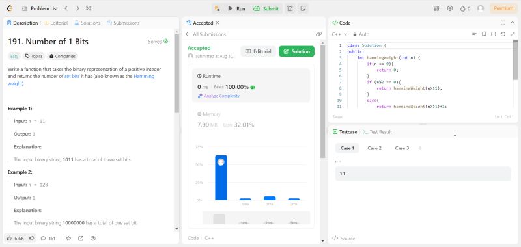521x247 pixels.
Task: Click the submission panel vertical scrollbar
Action: point(322,99)
